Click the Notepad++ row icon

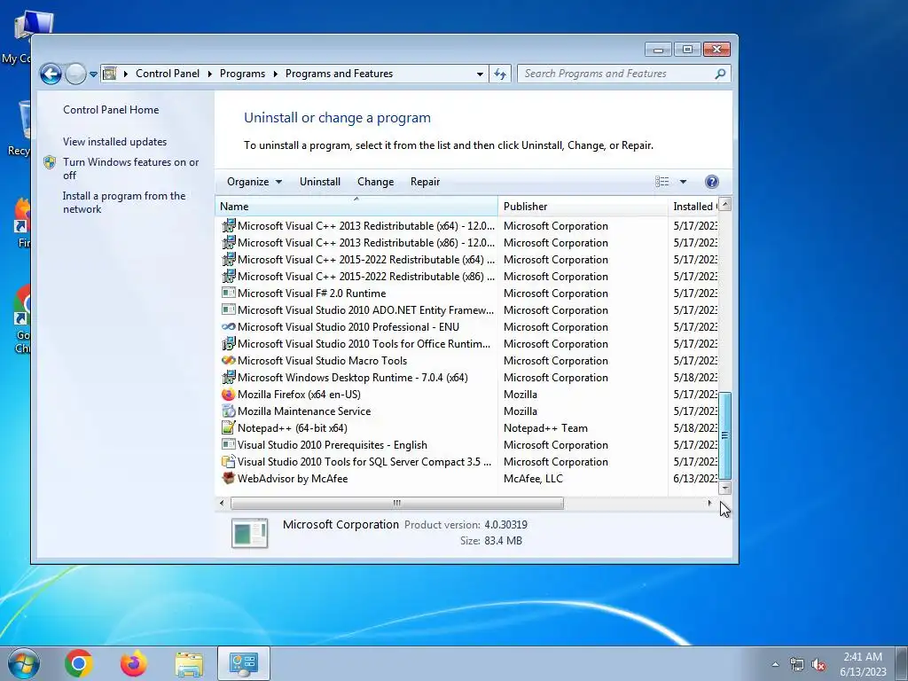pos(229,428)
